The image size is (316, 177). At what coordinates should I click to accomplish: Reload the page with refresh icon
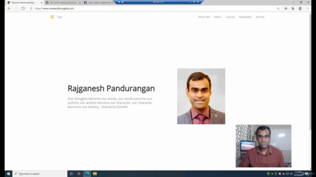click(23, 8)
